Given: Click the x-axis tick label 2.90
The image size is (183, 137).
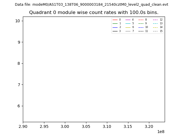Looking at the screenshot, I should pos(23,126).
